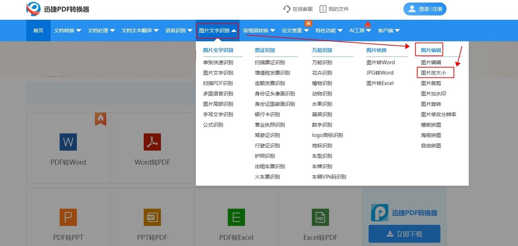Open 我的文件 document icon
The width and height of the screenshot is (518, 246).
322,9
